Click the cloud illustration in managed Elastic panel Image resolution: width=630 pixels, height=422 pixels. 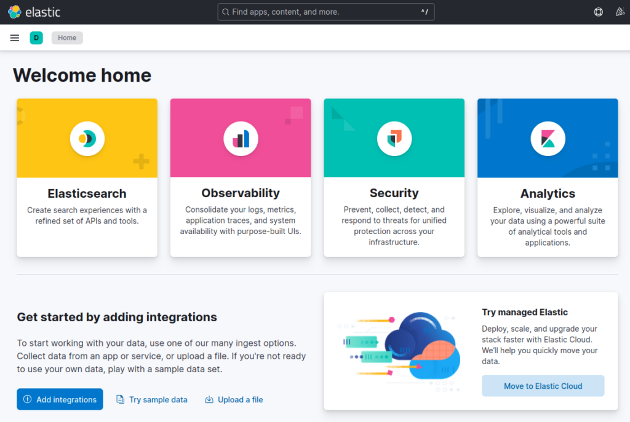399,352
